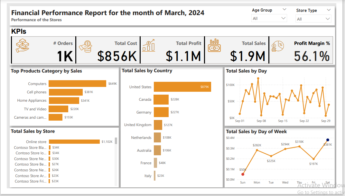
Task: Expand the Store Type slicer header chevron
Action: (328, 10)
